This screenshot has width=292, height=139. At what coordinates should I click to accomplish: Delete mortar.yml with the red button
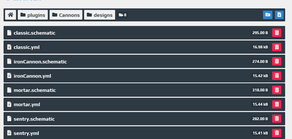pyautogui.click(x=277, y=104)
